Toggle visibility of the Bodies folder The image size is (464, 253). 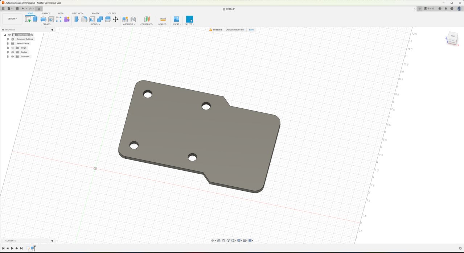(x=13, y=52)
